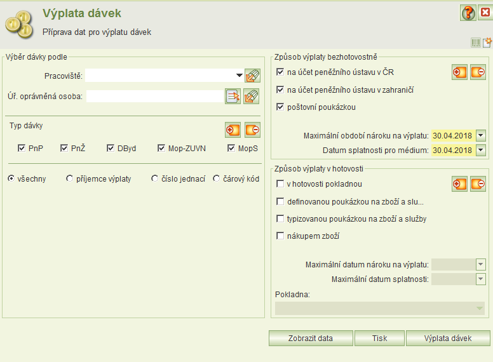Open help with the question mark icon

coord(468,13)
